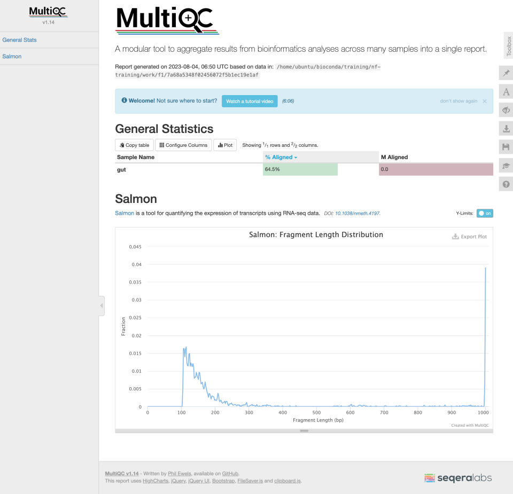The height and width of the screenshot is (494, 513).
Task: Open the Export plots download panel
Action: [x=506, y=129]
